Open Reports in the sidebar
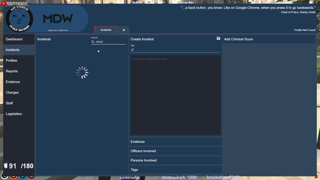Image resolution: width=320 pixels, height=180 pixels. coord(19,71)
